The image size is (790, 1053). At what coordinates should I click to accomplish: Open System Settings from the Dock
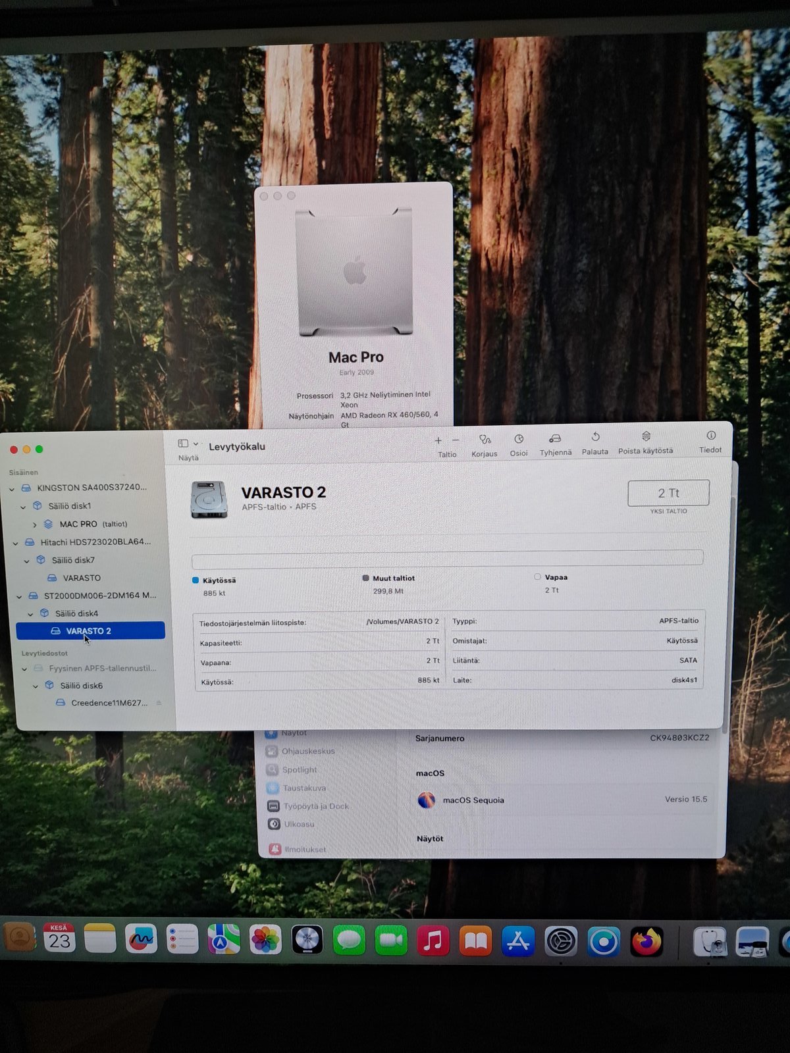click(561, 942)
